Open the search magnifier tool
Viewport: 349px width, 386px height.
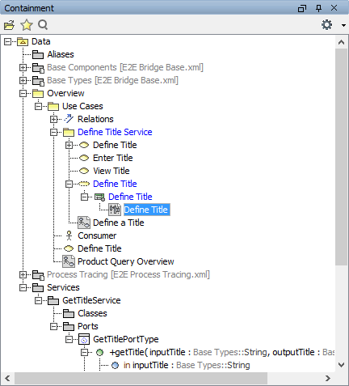[x=43, y=25]
